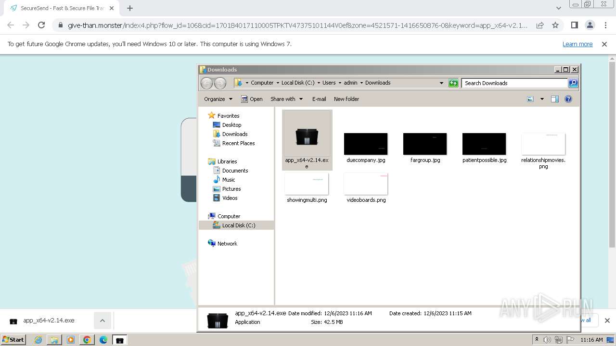This screenshot has width=616, height=346.
Task: Launch Internet Explorer from taskbar
Action: point(38,340)
